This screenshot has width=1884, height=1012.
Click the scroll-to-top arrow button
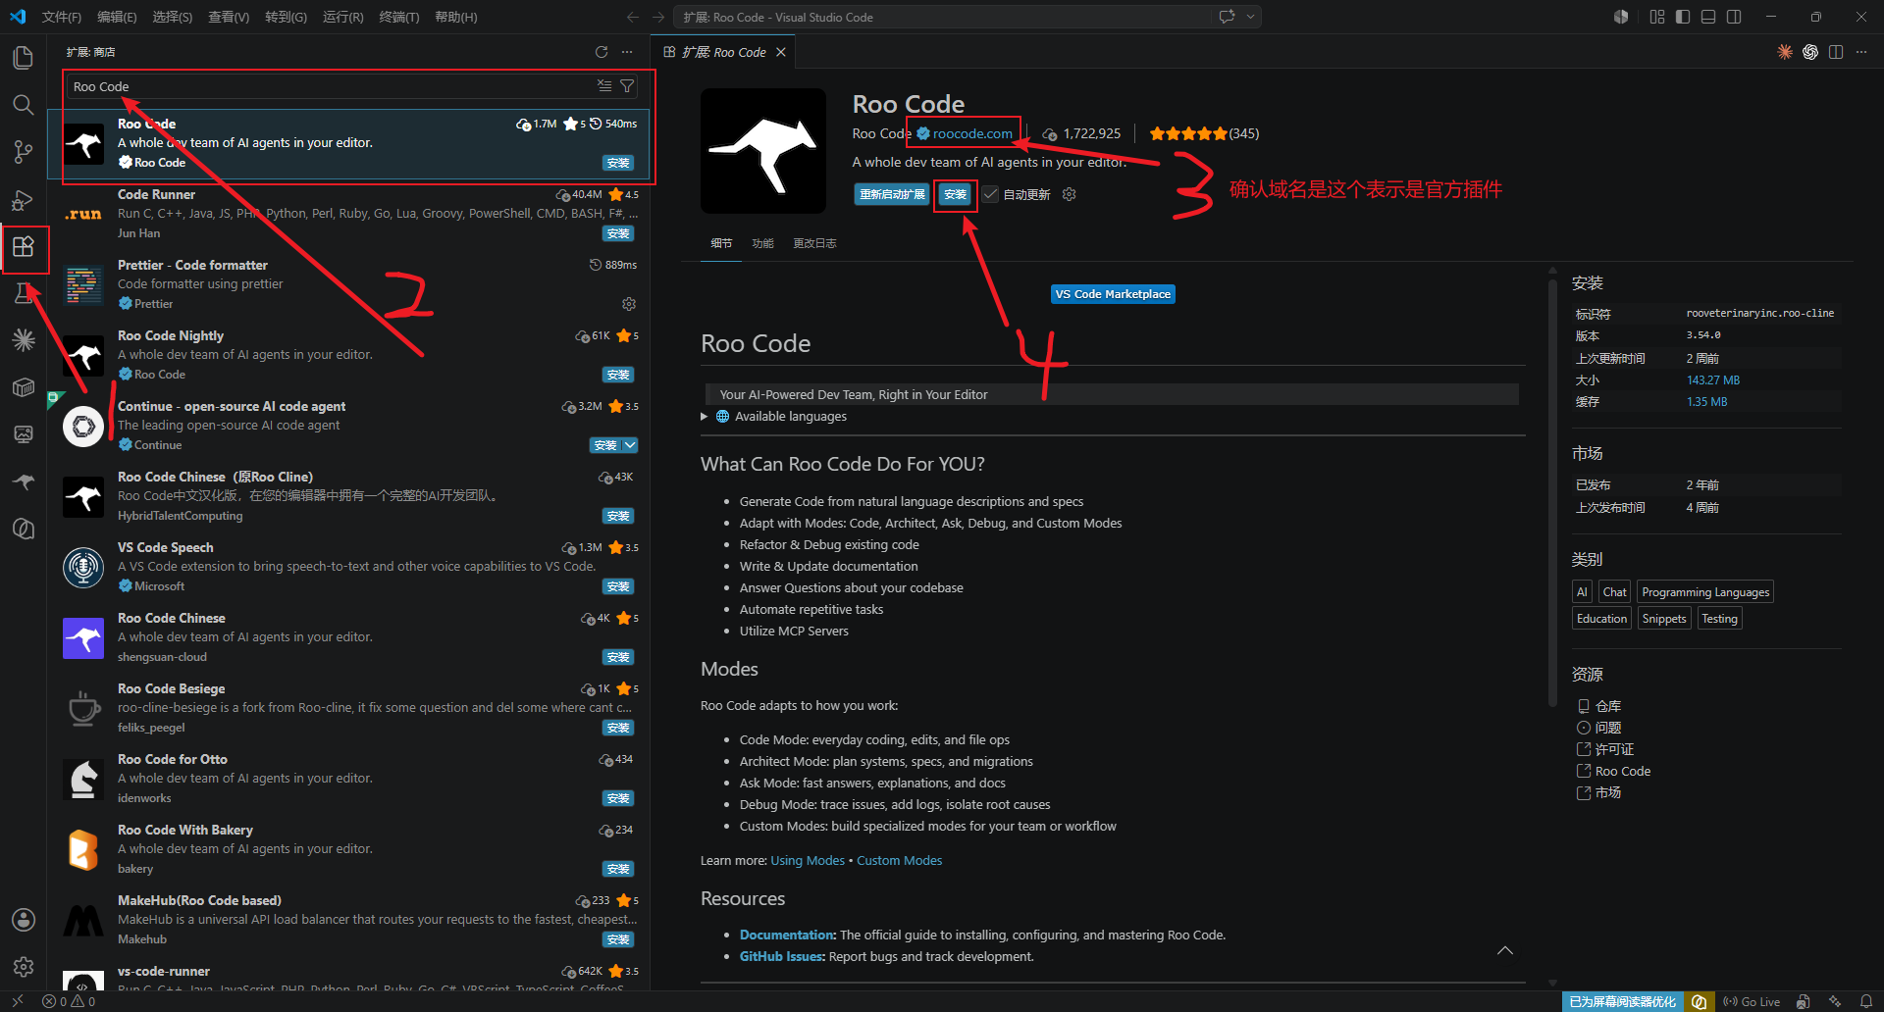click(1505, 950)
